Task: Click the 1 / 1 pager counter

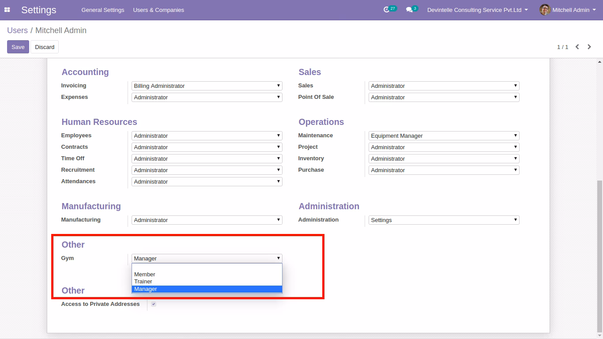Action: pos(562,47)
